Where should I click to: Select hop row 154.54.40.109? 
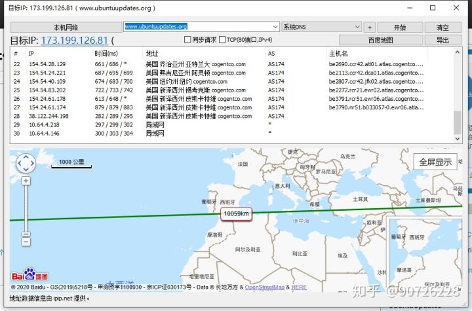pyautogui.click(x=232, y=81)
